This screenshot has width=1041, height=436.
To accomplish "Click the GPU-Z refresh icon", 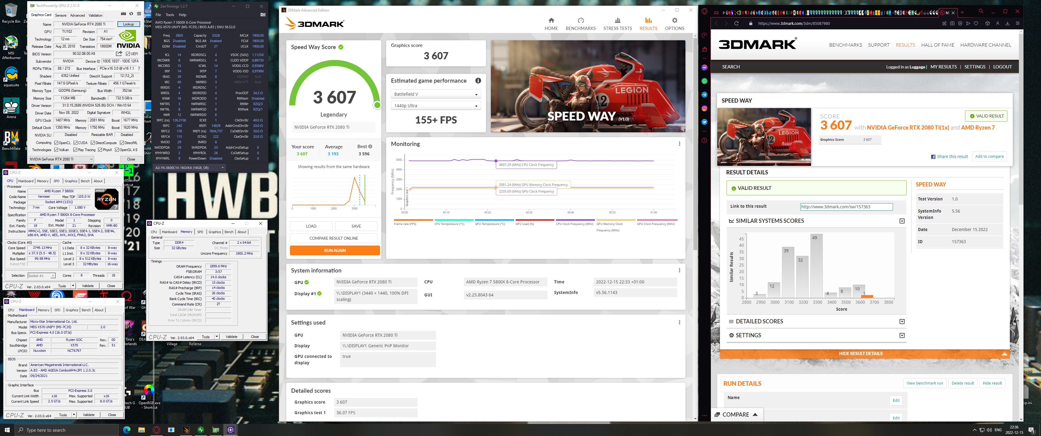I will pyautogui.click(x=131, y=14).
